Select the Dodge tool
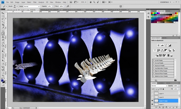The height and width of the screenshot is (109, 181). pyautogui.click(x=3, y=51)
